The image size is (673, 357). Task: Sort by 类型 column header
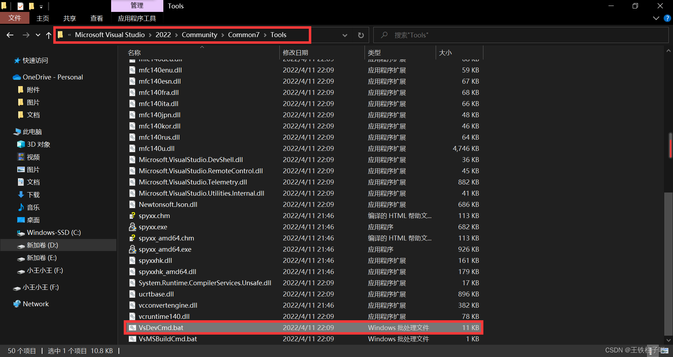tap(374, 52)
